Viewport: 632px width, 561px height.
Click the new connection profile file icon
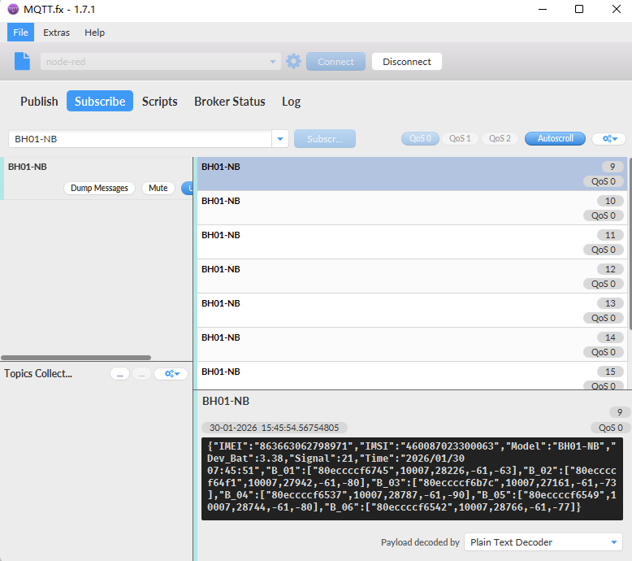(22, 61)
